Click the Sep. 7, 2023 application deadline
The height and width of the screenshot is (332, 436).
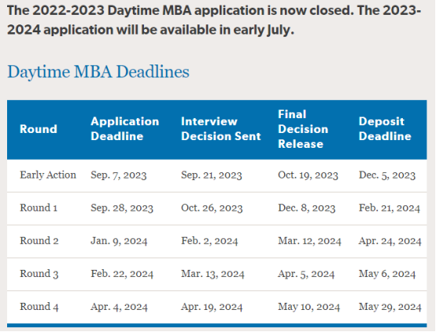(x=119, y=175)
